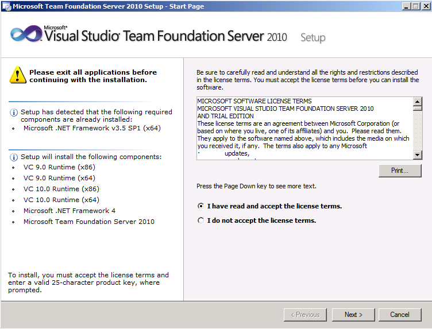Click 'VC 10.0 Runtime (x86)' list item
The width and height of the screenshot is (432, 329).
coord(61,189)
